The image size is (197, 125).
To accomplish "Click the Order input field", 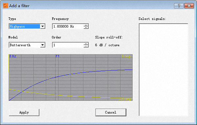I will (x=68, y=45).
